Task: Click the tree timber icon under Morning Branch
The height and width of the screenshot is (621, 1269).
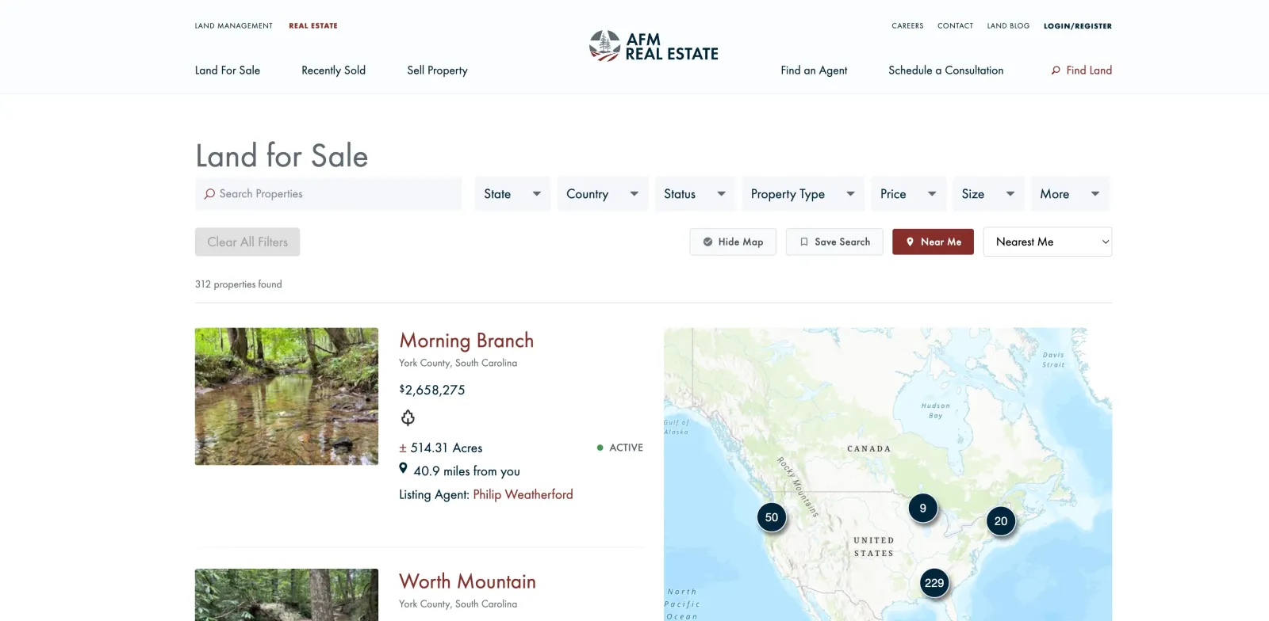Action: click(x=408, y=417)
